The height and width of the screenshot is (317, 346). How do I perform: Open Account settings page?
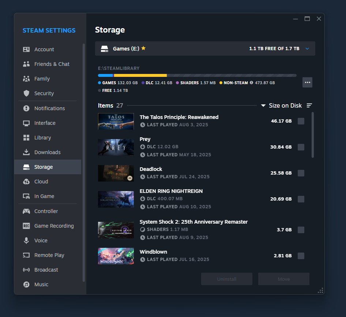48,49
